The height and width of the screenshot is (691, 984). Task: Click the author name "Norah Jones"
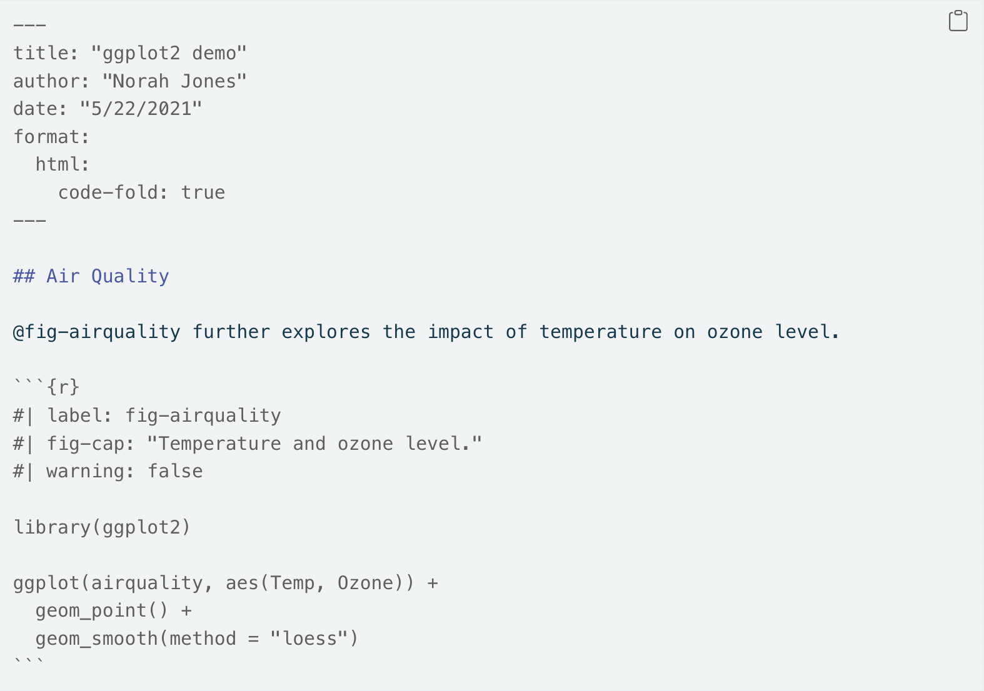[x=174, y=81]
